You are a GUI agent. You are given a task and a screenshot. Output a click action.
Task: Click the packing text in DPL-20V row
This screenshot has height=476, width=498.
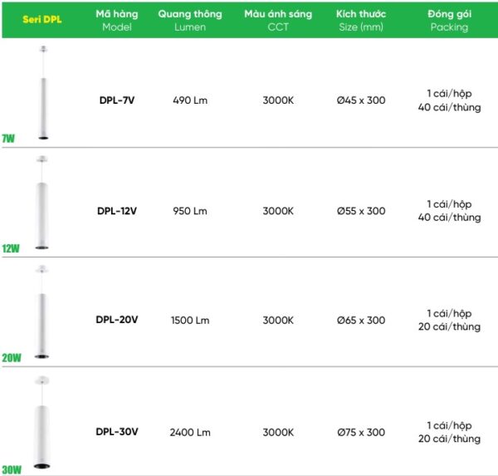449,320
